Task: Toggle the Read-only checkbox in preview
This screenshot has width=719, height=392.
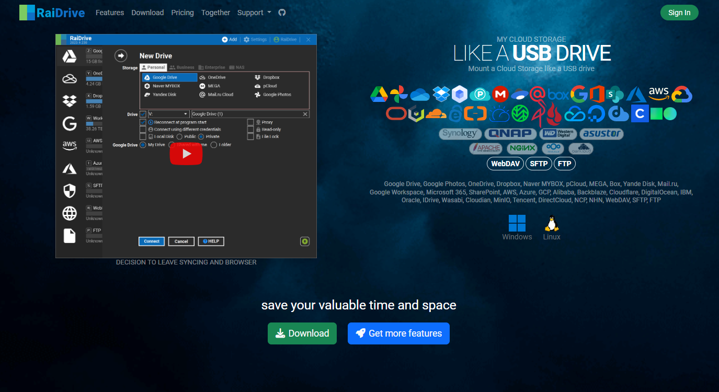Action: [x=250, y=129]
